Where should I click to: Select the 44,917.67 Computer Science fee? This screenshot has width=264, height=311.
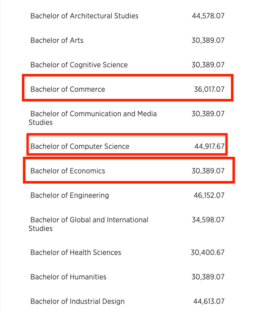209,146
